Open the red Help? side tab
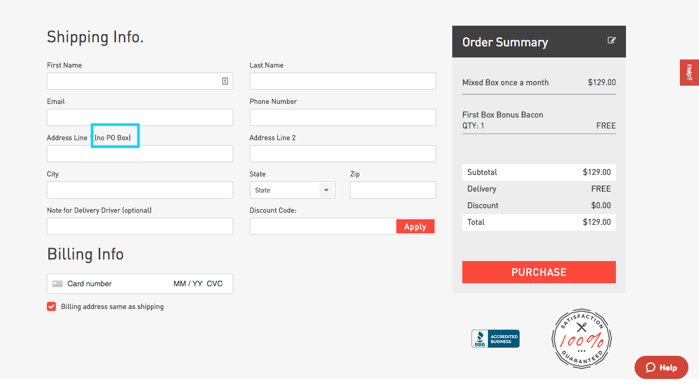The height and width of the screenshot is (384, 699). tap(689, 73)
